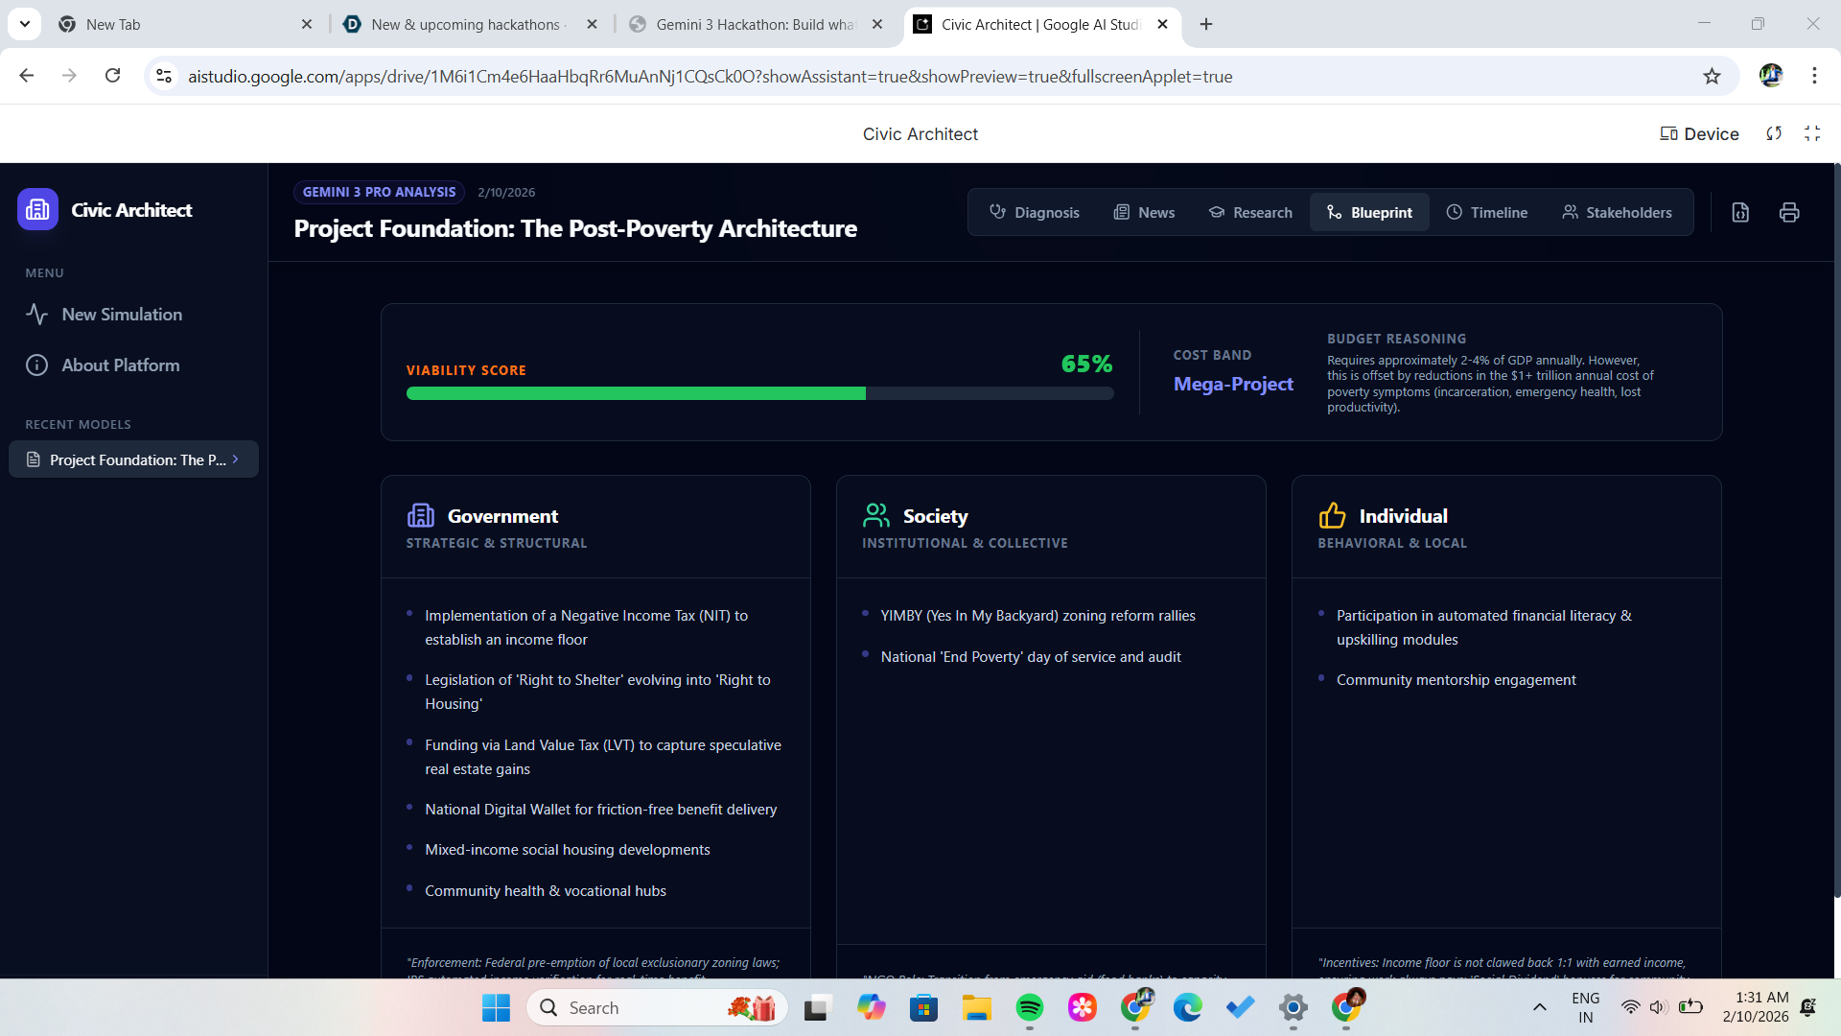Click the Civic Architect logo icon
Viewport: 1841px width, 1036px height.
click(37, 209)
